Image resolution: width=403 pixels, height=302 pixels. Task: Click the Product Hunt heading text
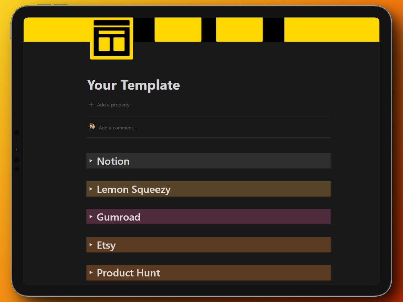click(128, 273)
